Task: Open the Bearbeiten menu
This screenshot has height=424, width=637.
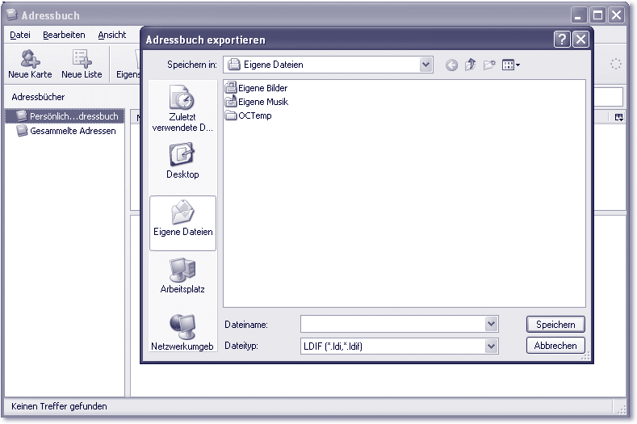Action: pyautogui.click(x=64, y=35)
